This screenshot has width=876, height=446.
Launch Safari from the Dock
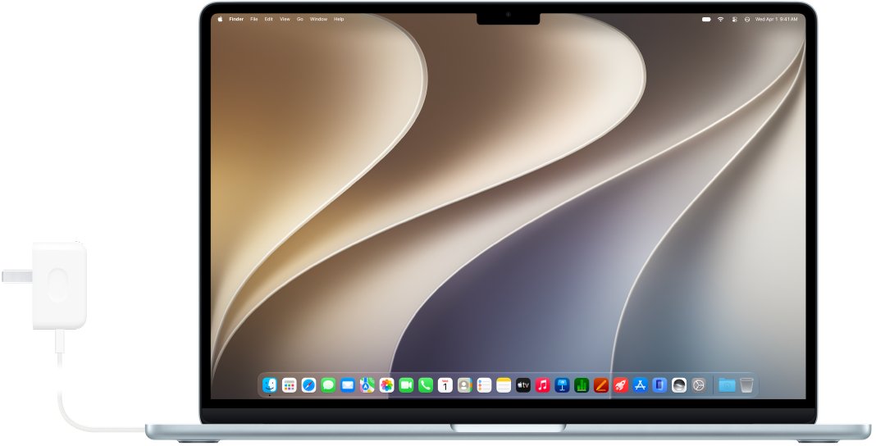pos(309,385)
